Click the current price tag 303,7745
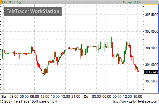159x104 pixels. [151, 72]
